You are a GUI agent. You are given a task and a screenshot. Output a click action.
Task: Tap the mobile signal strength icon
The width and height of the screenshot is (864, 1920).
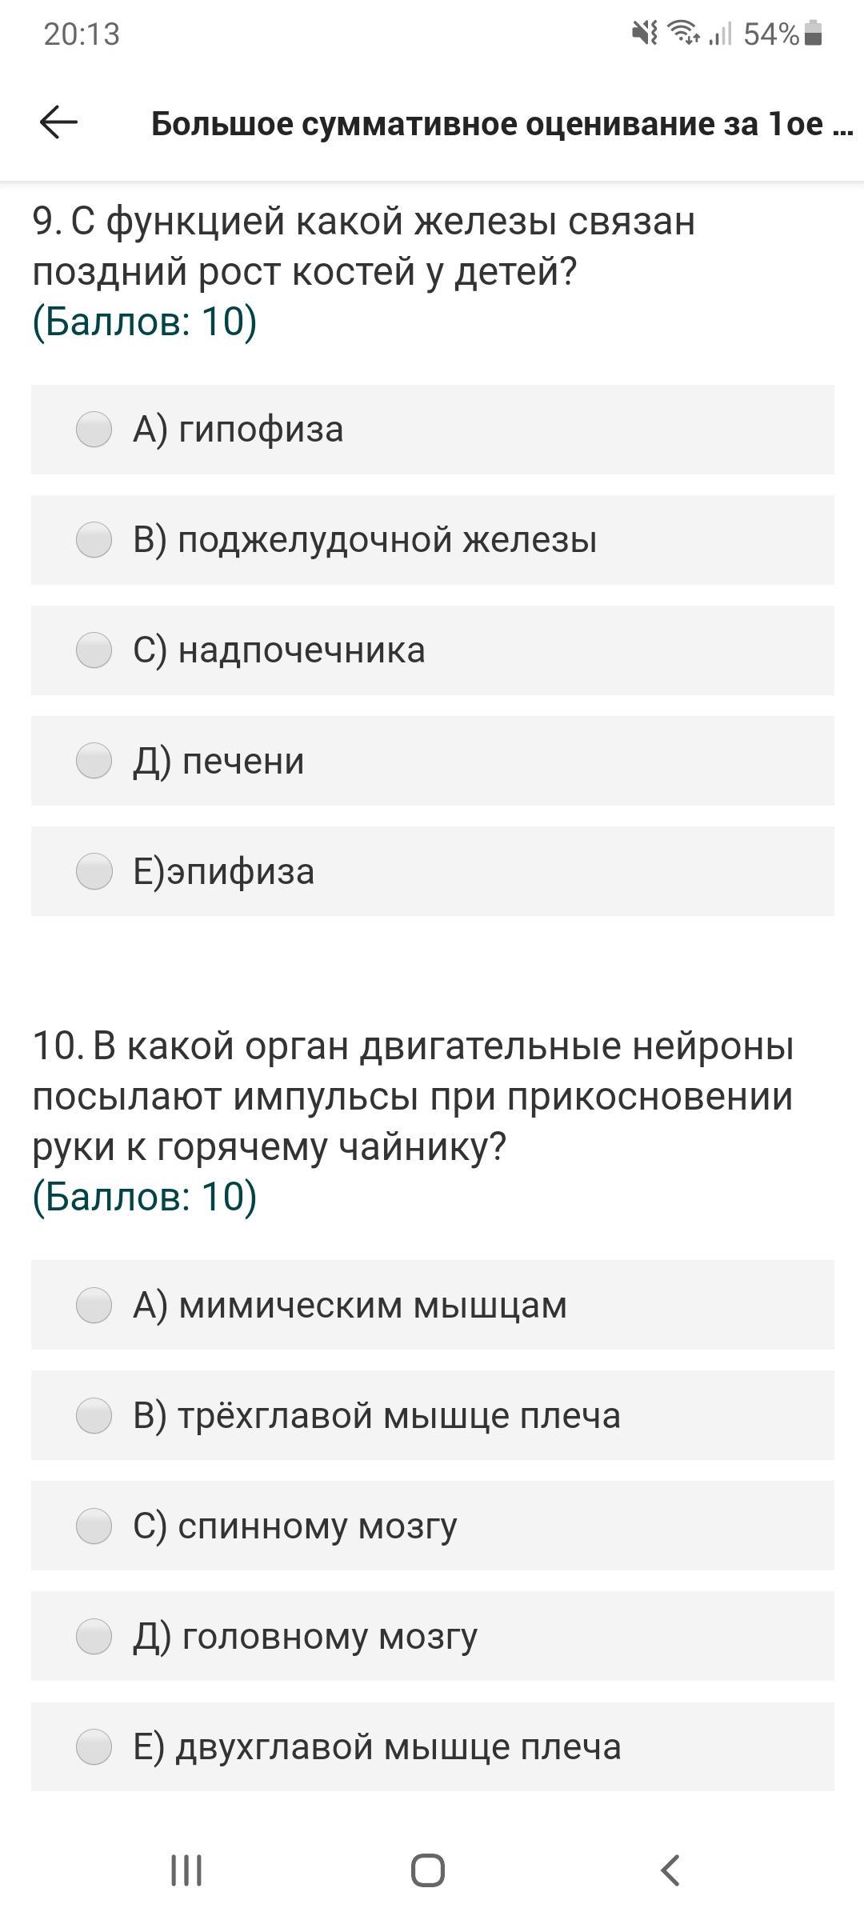[721, 34]
